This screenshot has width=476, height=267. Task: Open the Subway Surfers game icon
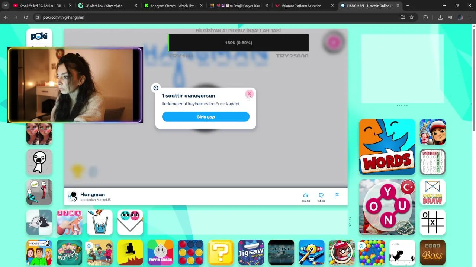coord(432,132)
